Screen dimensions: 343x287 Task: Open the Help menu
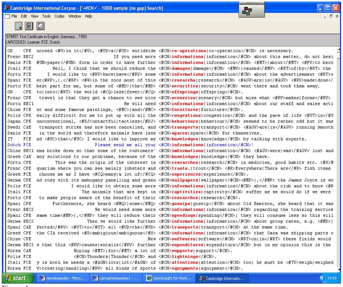pos(89,16)
